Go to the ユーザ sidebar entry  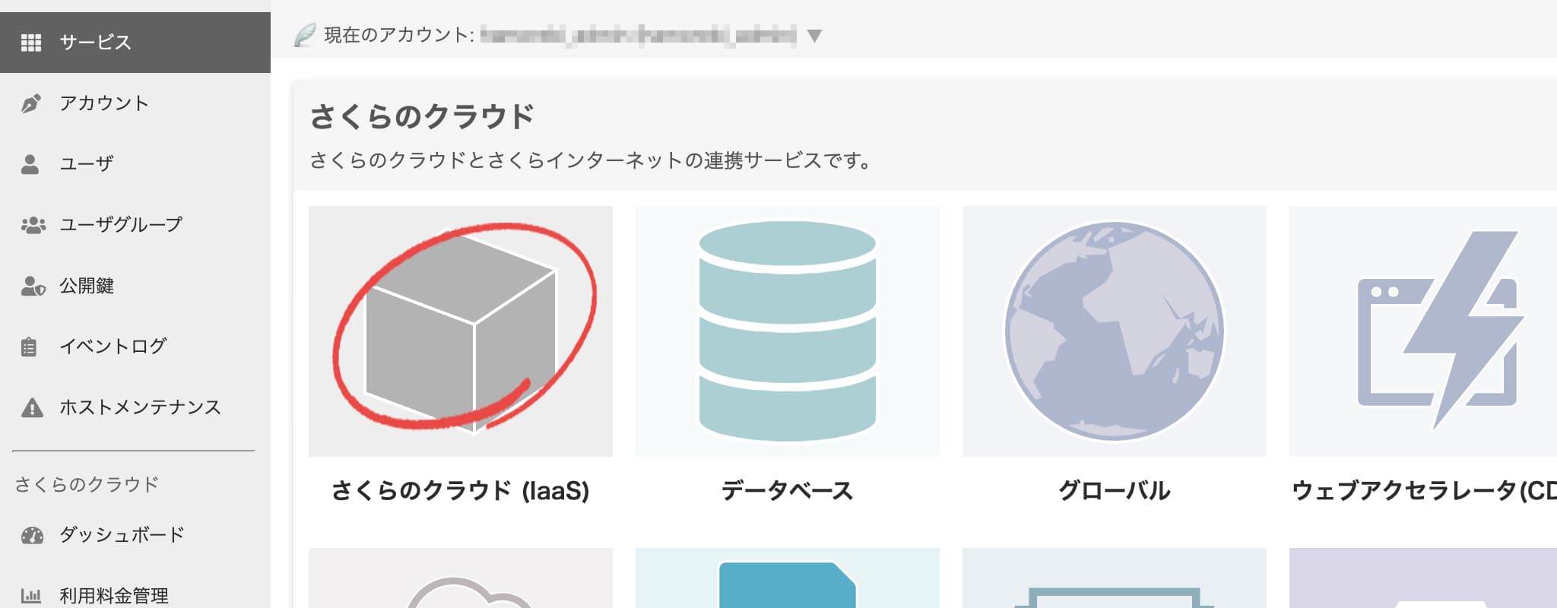click(x=135, y=164)
